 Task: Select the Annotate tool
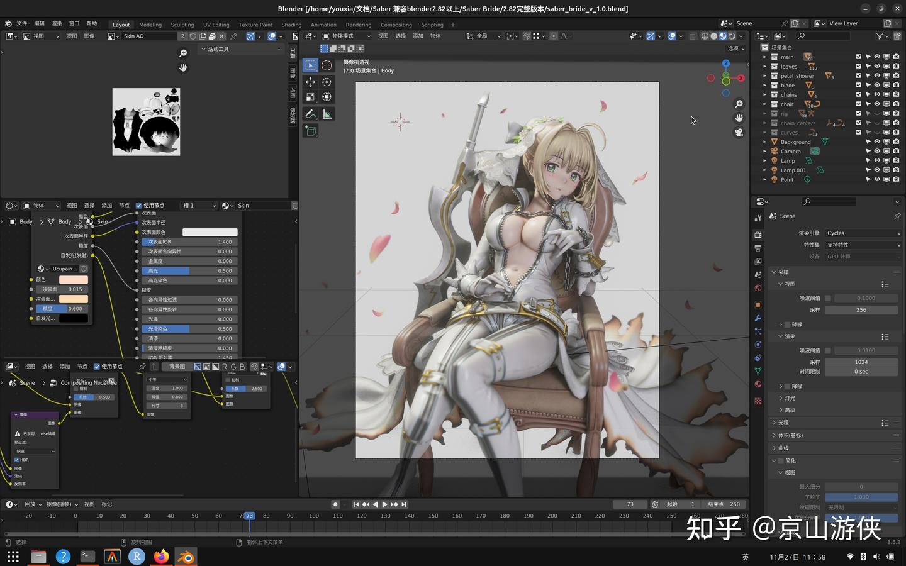click(311, 114)
